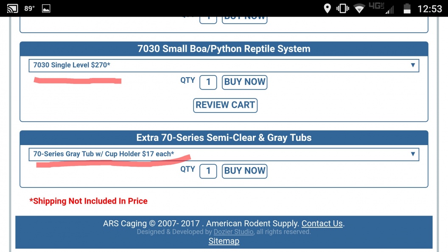Tap the Wi-Fi signal icon
Image resolution: width=448 pixels, height=252 pixels.
359,8
